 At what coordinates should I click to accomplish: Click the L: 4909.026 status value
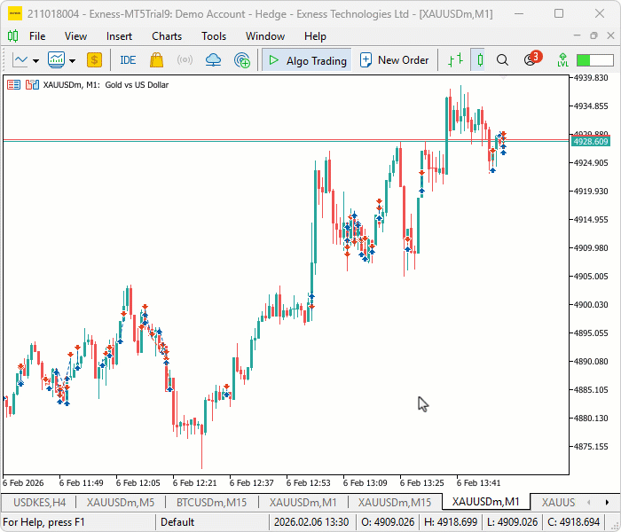click(x=513, y=522)
